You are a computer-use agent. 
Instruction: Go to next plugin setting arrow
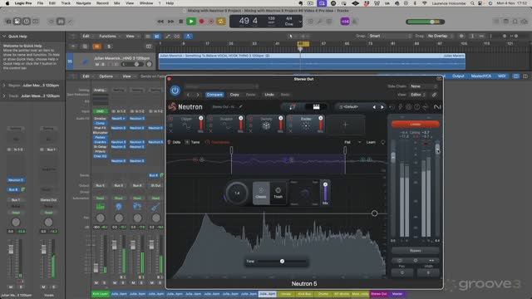coord(198,95)
